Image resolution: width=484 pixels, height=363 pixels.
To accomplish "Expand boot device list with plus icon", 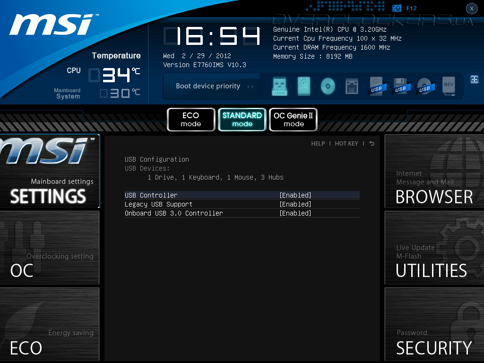I will [x=475, y=79].
